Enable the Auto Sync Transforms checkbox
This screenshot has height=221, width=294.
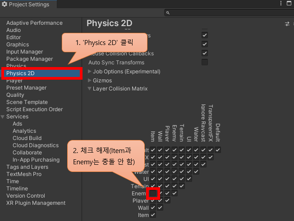[205, 62]
